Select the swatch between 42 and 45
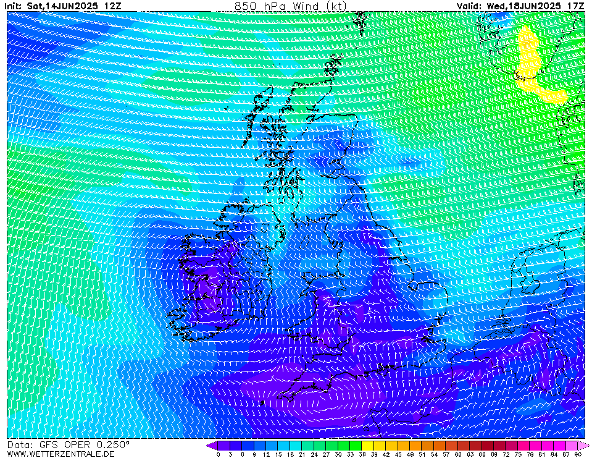 [x=391, y=446]
